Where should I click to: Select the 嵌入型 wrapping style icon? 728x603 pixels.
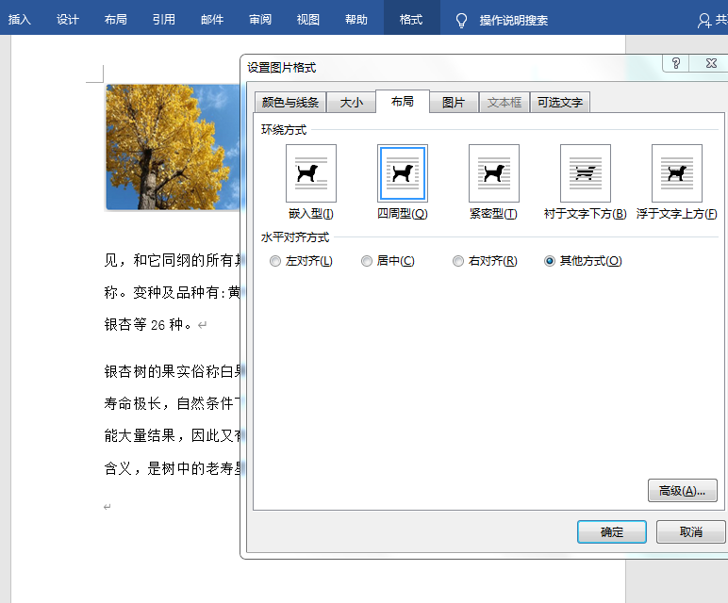coord(311,173)
